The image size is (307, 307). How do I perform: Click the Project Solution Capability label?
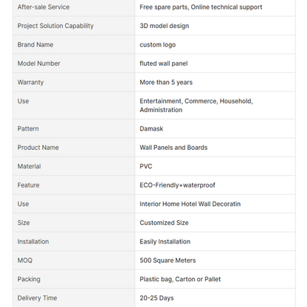[55, 26]
